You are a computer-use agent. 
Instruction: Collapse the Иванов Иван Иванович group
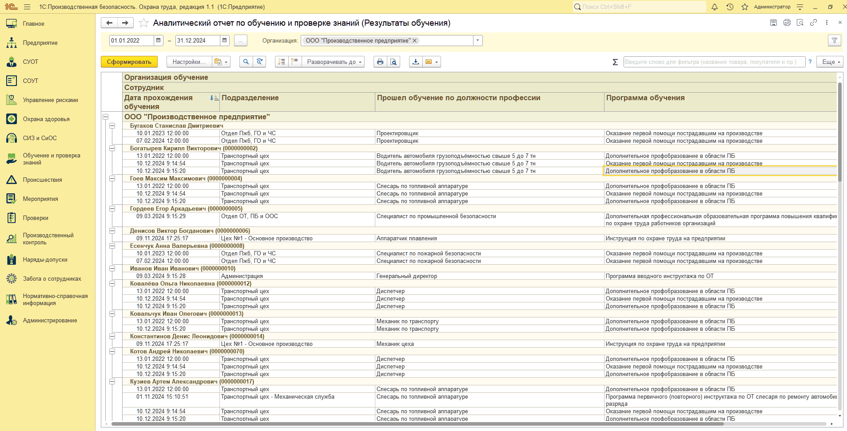click(112, 269)
